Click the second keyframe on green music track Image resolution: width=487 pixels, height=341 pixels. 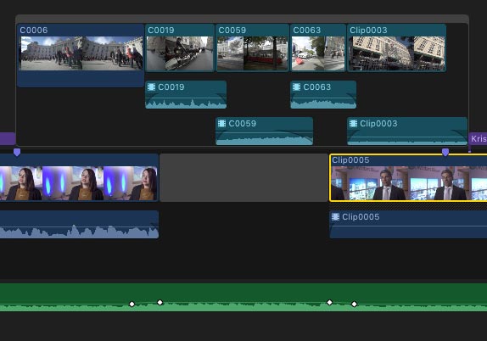point(160,302)
